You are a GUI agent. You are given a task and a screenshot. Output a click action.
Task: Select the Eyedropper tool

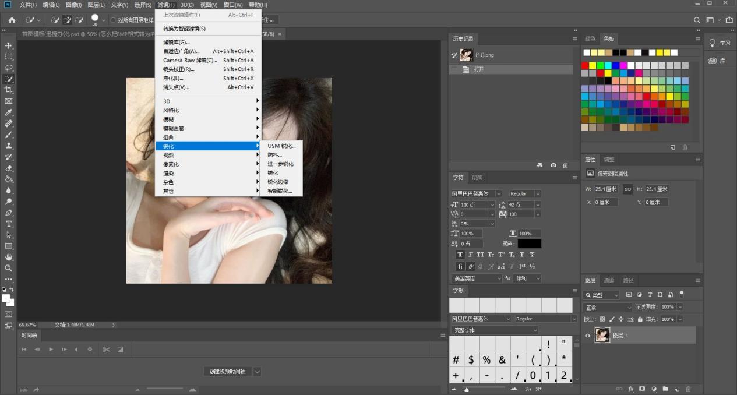[9, 112]
